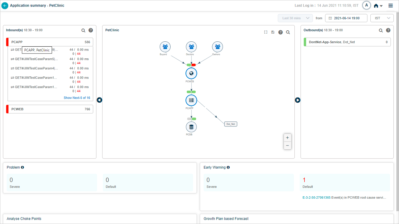
Task: Open the home icon dropdown
Action: tap(378, 6)
